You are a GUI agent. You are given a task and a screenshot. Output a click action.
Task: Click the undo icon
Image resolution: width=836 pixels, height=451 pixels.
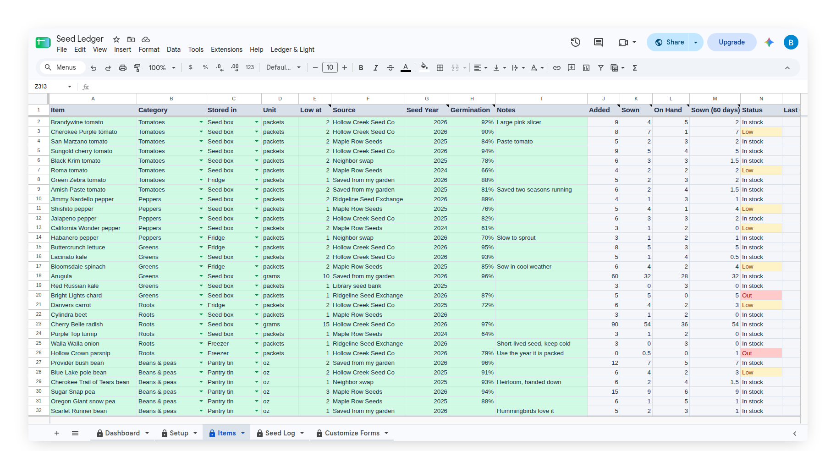tap(93, 68)
